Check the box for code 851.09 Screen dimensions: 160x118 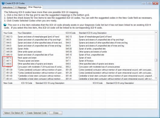point(4,70)
